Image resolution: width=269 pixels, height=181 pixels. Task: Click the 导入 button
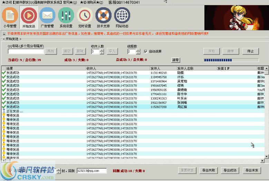coord(112,51)
